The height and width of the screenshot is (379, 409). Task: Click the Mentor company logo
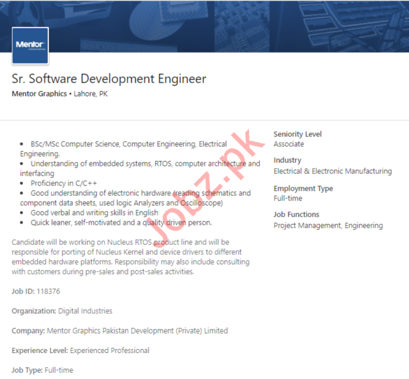(30, 45)
